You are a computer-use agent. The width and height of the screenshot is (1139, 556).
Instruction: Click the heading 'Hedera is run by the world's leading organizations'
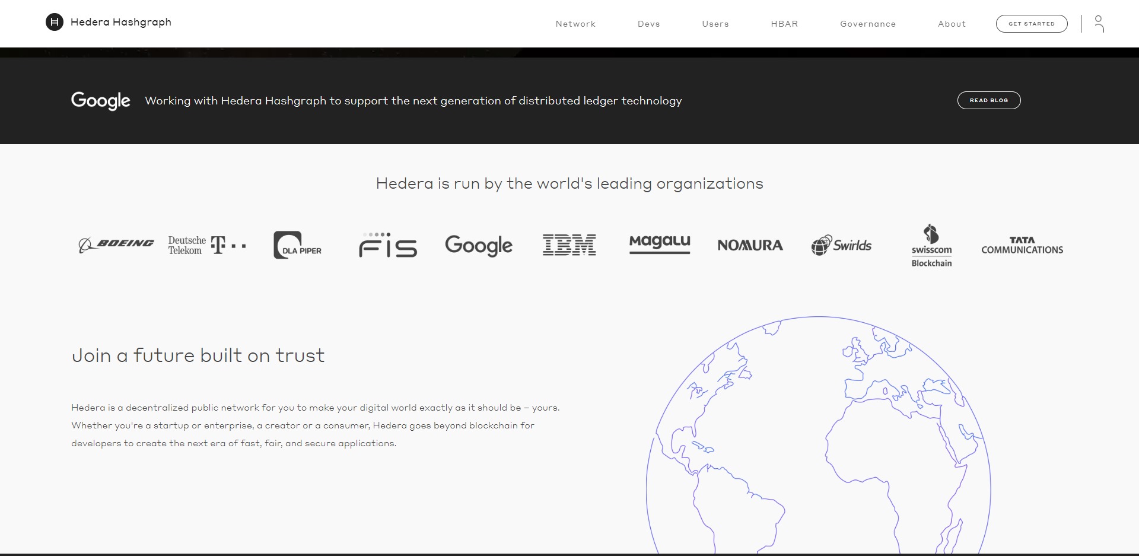pos(569,184)
